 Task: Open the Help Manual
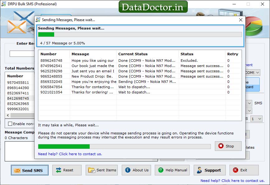(x=172, y=170)
